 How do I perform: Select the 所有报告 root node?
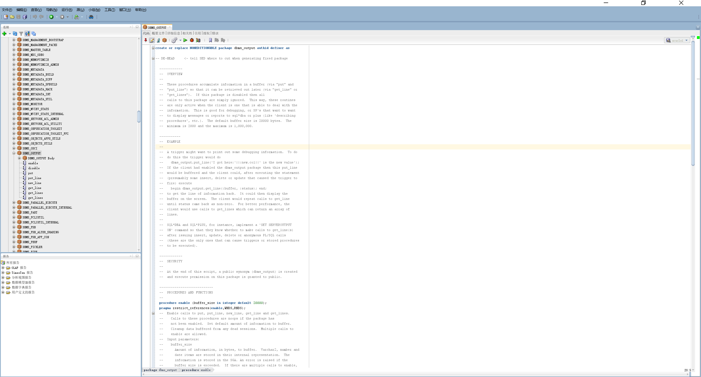[x=13, y=263]
